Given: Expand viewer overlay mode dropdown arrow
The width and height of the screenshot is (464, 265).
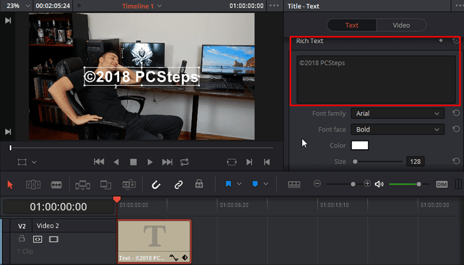Looking at the screenshot, I should pos(34,162).
